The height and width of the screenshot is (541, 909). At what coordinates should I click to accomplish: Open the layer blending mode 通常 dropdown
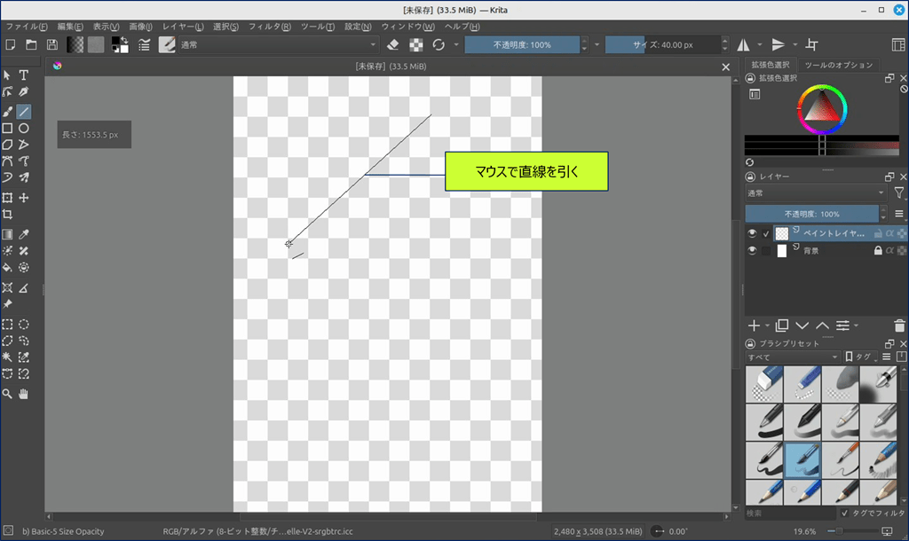tap(816, 192)
